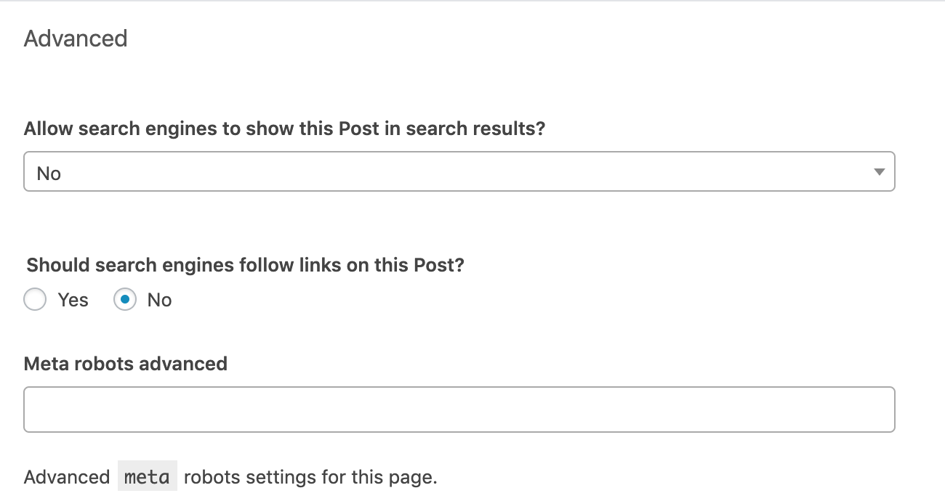The image size is (945, 501).
Task: Click the "Meta robots advanced" field label
Action: [x=126, y=363]
